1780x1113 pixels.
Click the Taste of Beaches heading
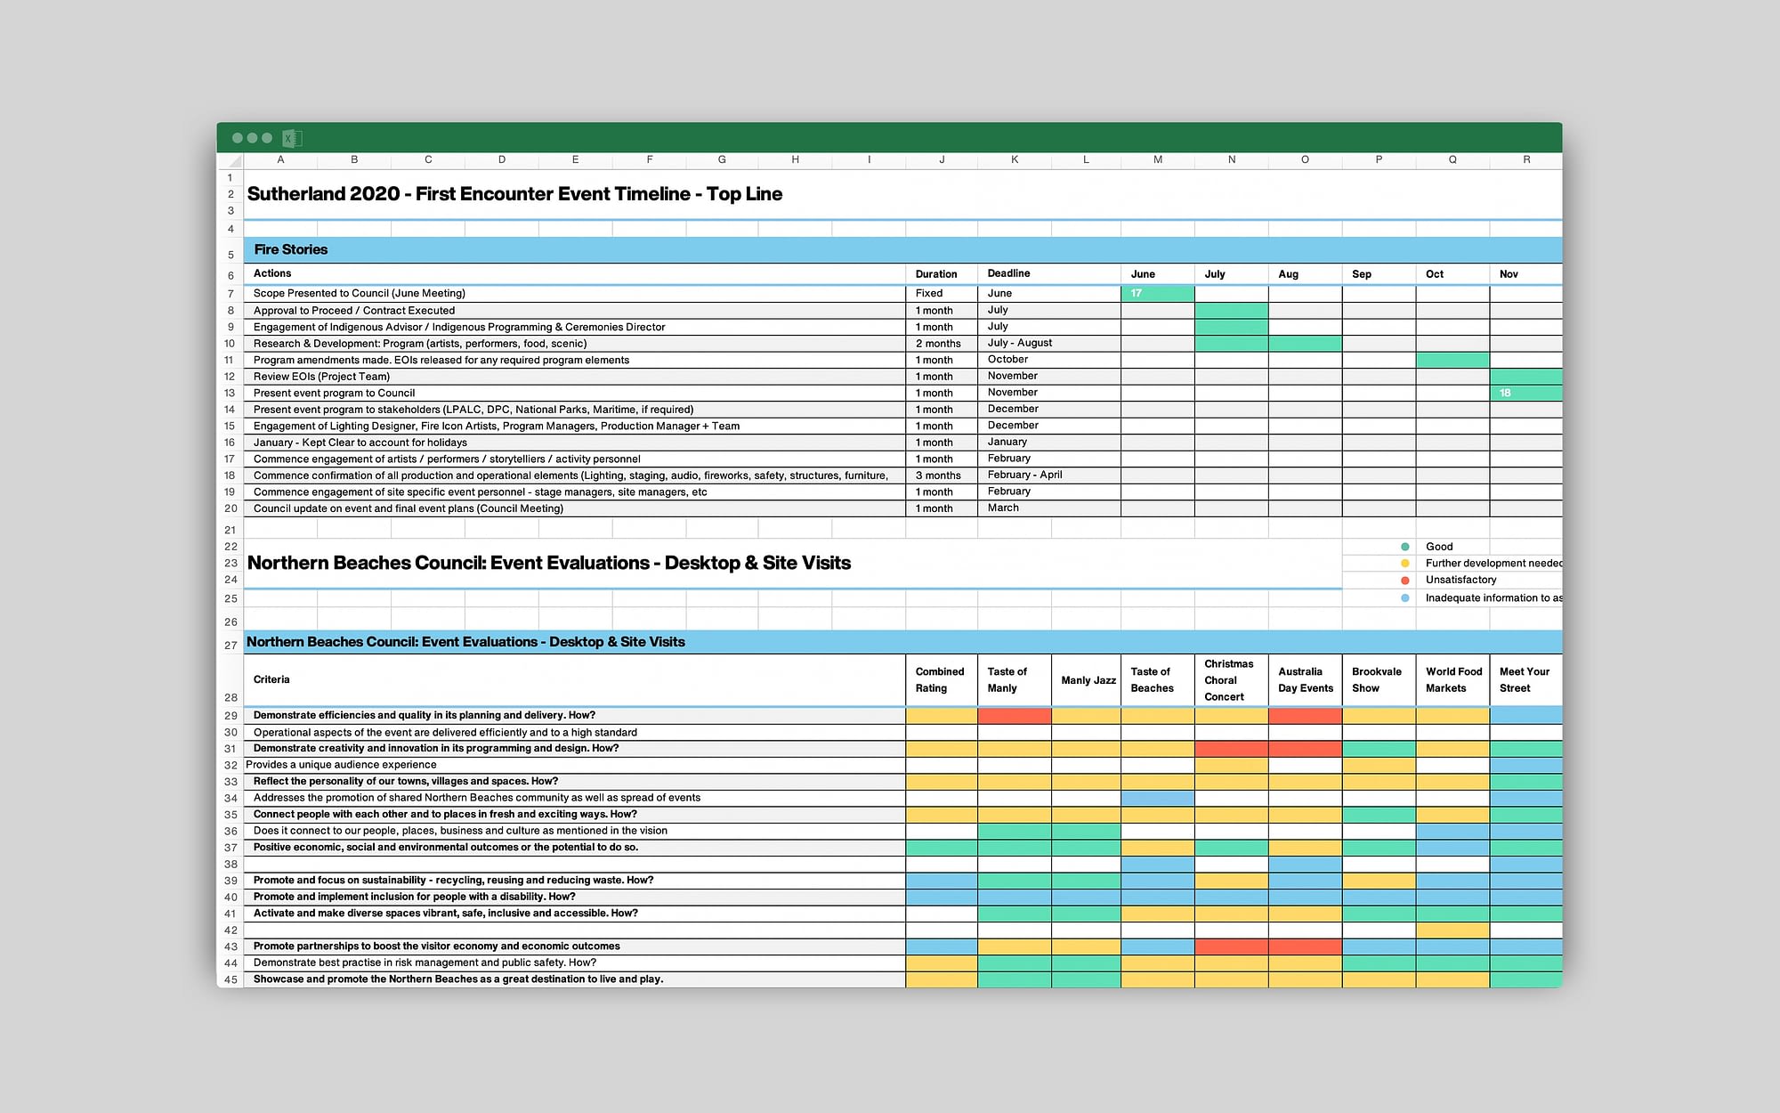pos(1152,679)
